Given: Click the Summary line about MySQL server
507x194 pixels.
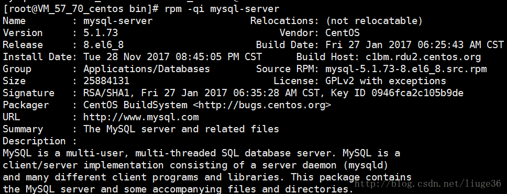Looking at the screenshot, I should click(x=181, y=129).
